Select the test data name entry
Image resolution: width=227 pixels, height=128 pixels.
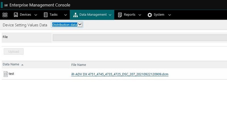coord(11,74)
